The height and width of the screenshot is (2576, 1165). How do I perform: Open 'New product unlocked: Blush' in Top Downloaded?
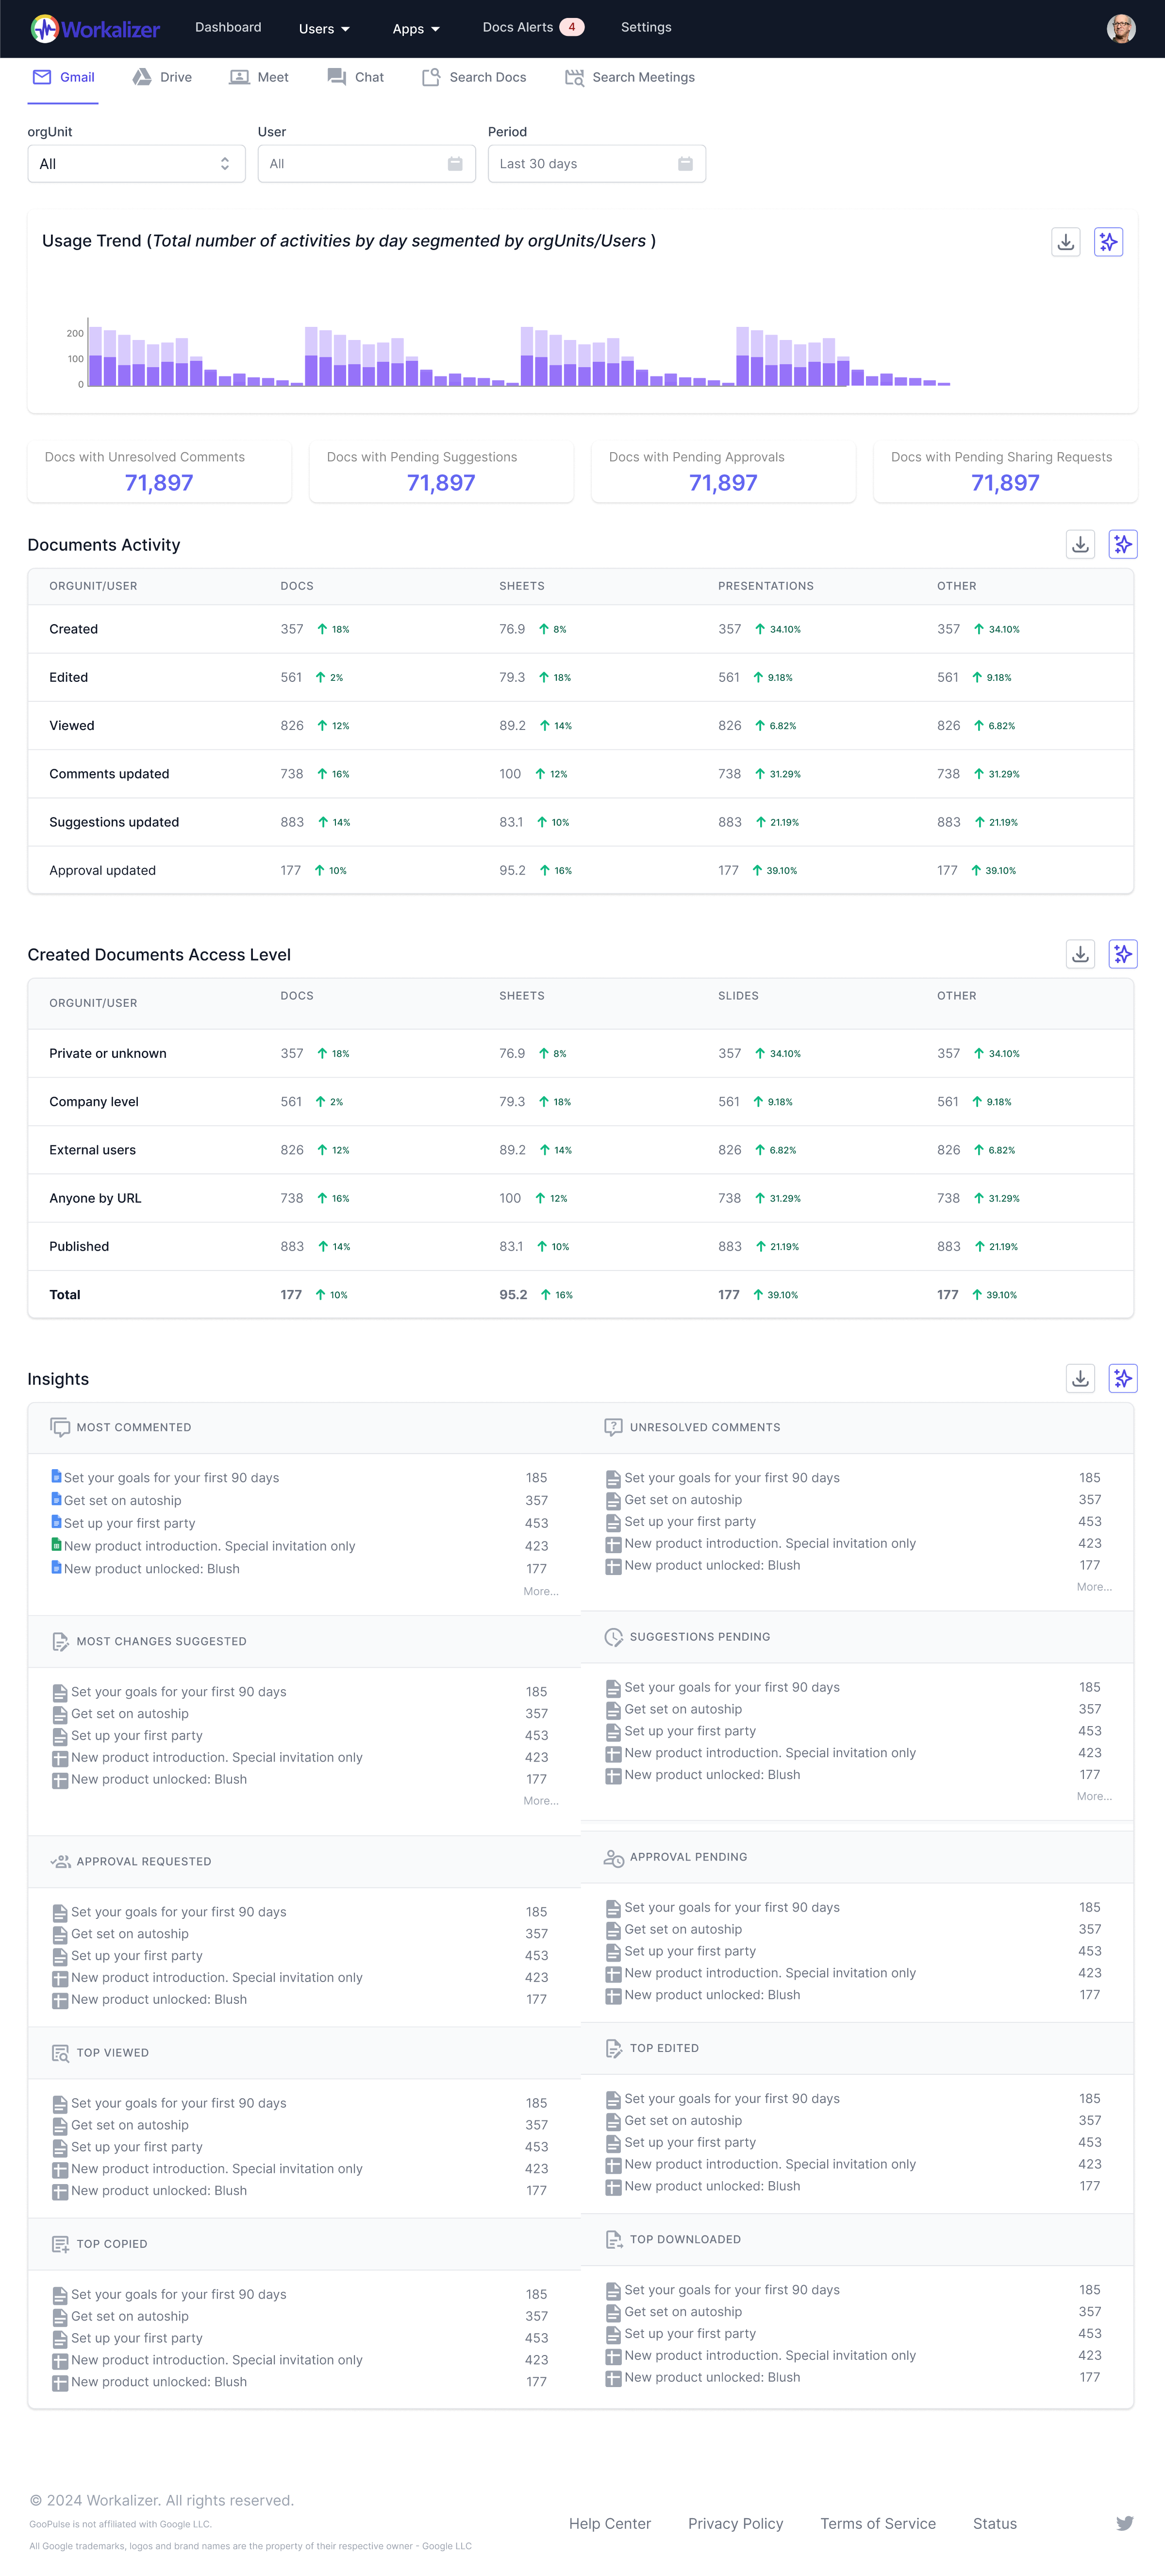click(x=712, y=2378)
